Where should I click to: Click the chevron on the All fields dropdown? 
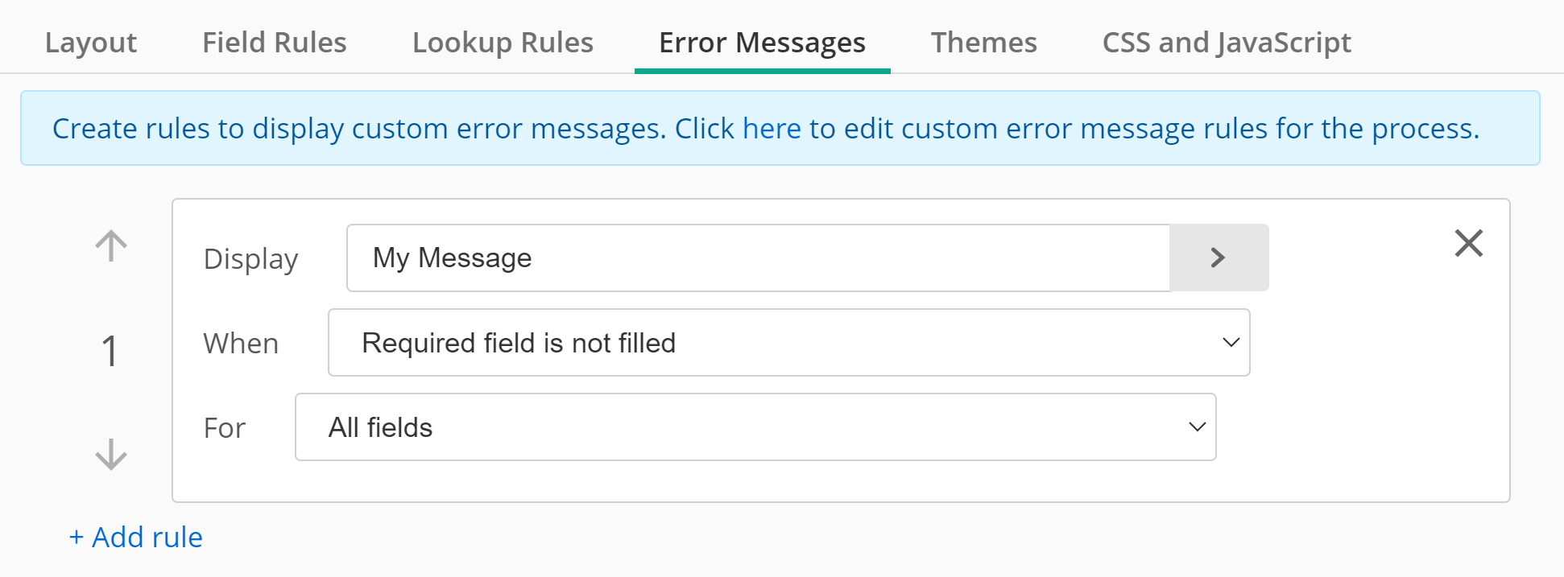(x=1197, y=427)
